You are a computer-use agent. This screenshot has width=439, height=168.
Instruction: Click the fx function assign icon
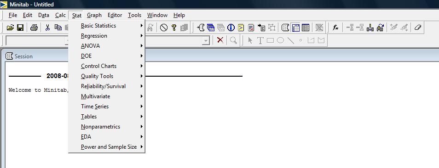tap(335, 28)
